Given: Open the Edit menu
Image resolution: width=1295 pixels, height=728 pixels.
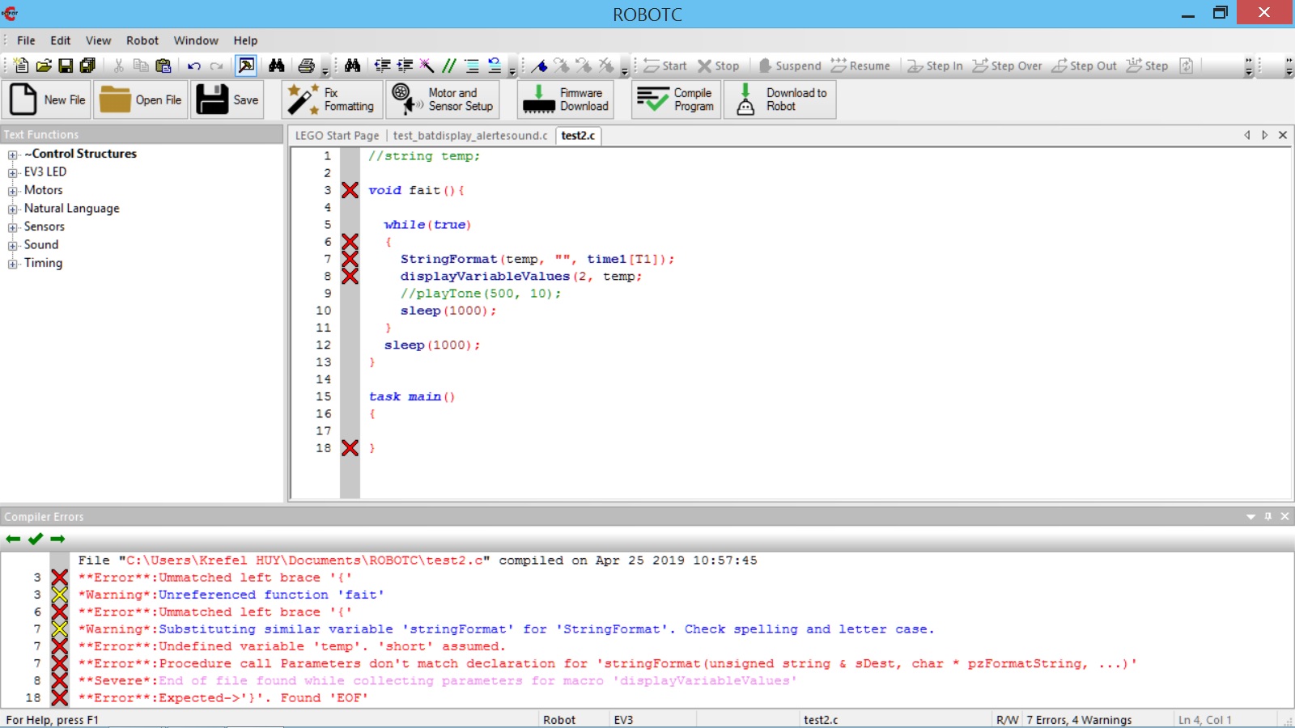Looking at the screenshot, I should (60, 40).
